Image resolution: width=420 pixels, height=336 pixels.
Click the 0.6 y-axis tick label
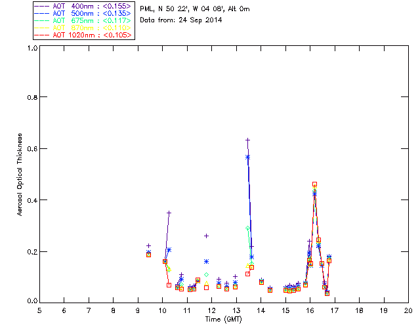click(32, 149)
